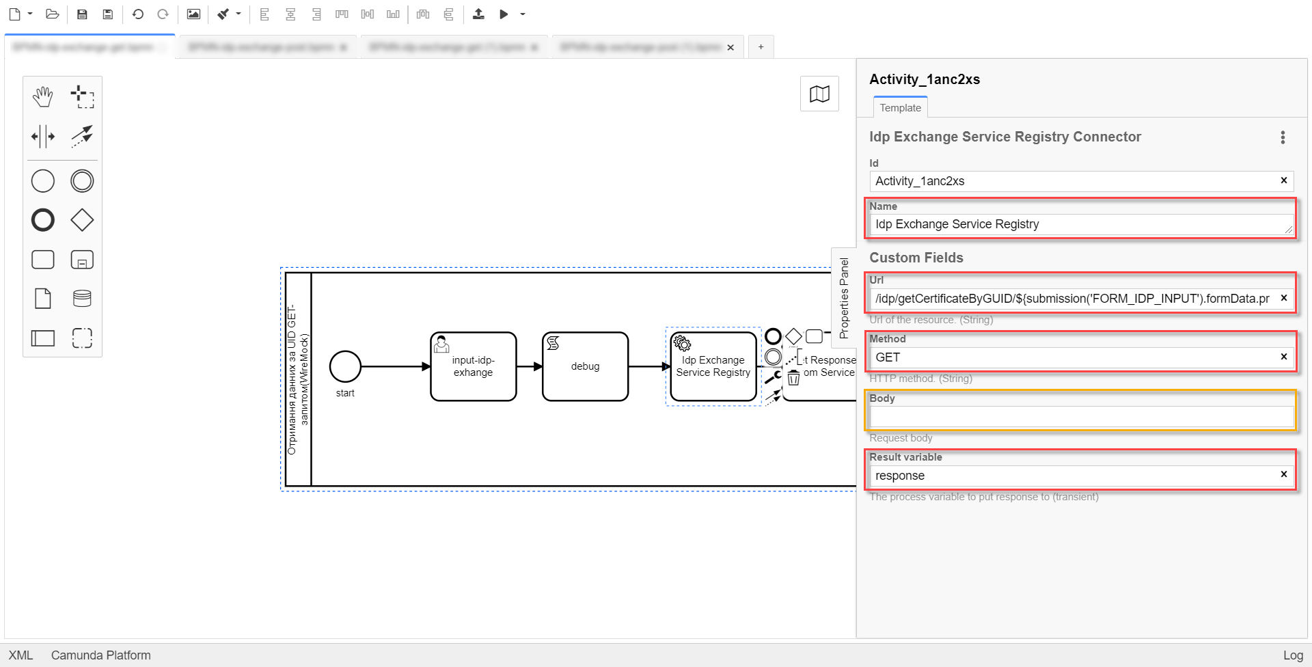This screenshot has width=1312, height=667.
Task: Align selected elements to vertical middle
Action: coord(368,14)
